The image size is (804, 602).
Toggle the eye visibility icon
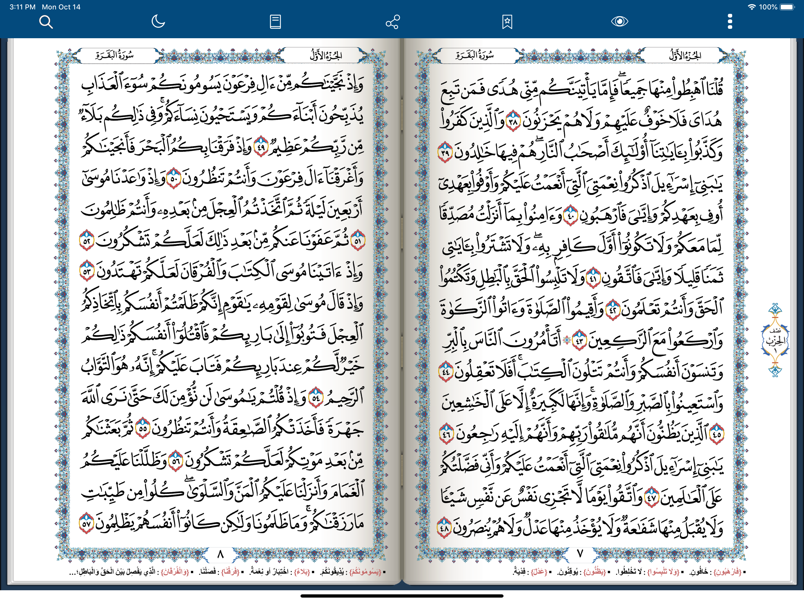coord(619,21)
